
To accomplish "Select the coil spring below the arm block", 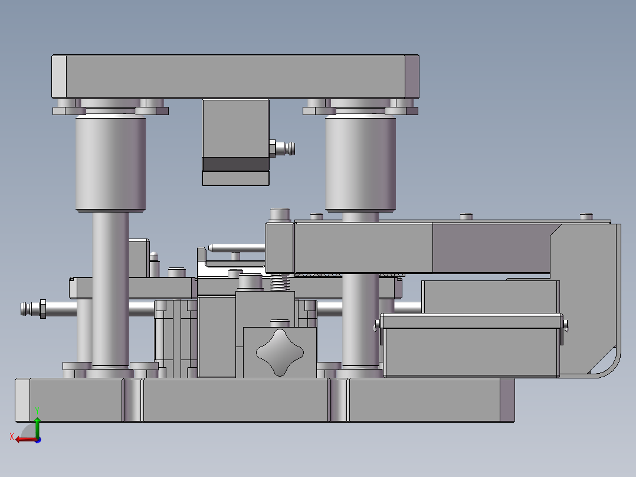I will coord(280,282).
